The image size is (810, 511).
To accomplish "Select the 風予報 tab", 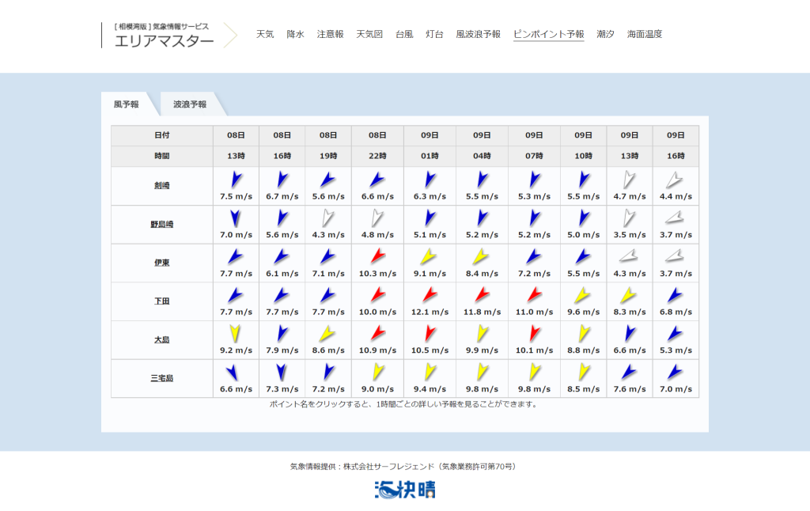I will click(127, 104).
